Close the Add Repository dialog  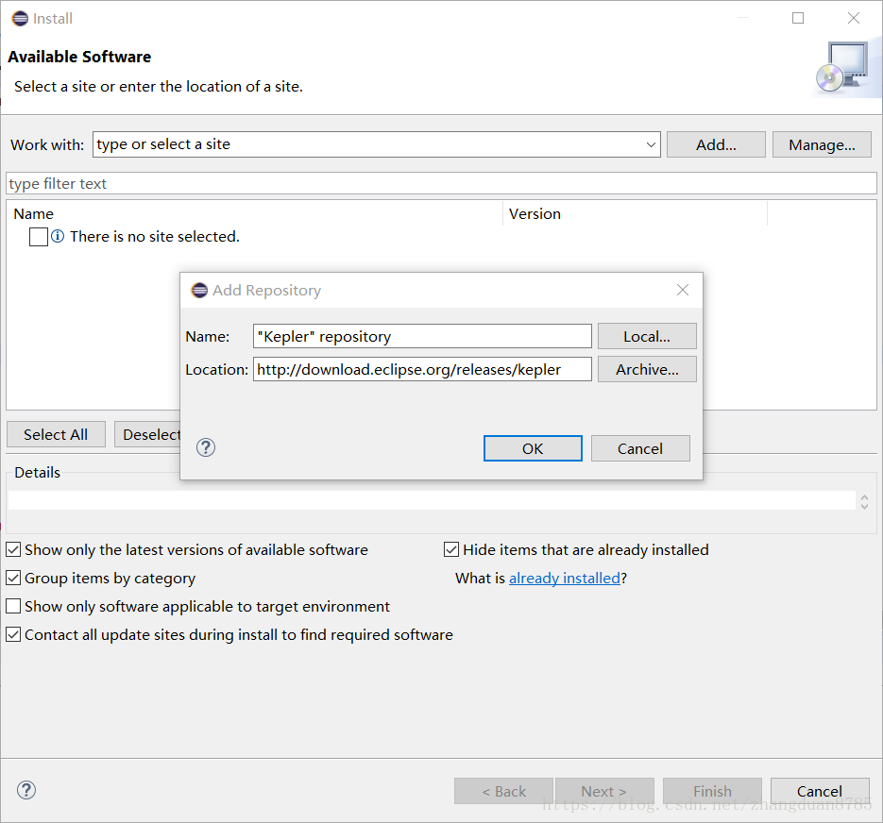coord(683,290)
